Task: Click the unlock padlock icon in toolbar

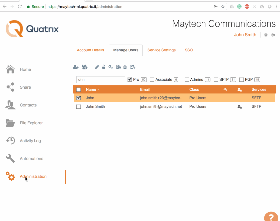Action: (x=104, y=67)
